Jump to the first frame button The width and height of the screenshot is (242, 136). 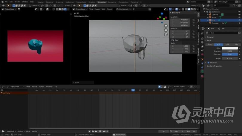[93, 132]
